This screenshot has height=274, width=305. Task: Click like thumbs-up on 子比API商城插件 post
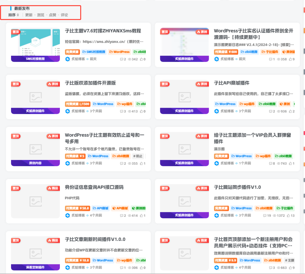tap(290, 111)
